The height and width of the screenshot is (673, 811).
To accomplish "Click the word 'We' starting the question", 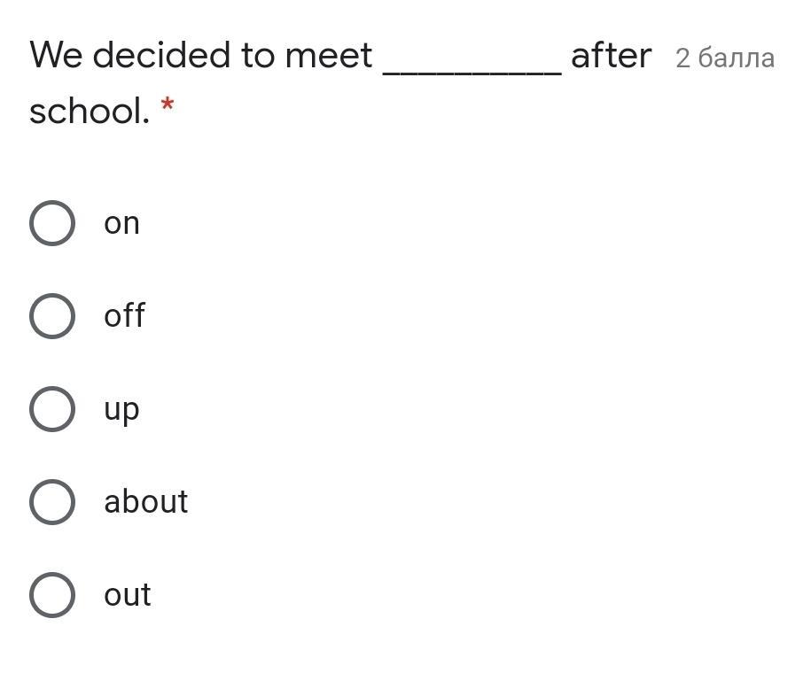I will (x=56, y=56).
